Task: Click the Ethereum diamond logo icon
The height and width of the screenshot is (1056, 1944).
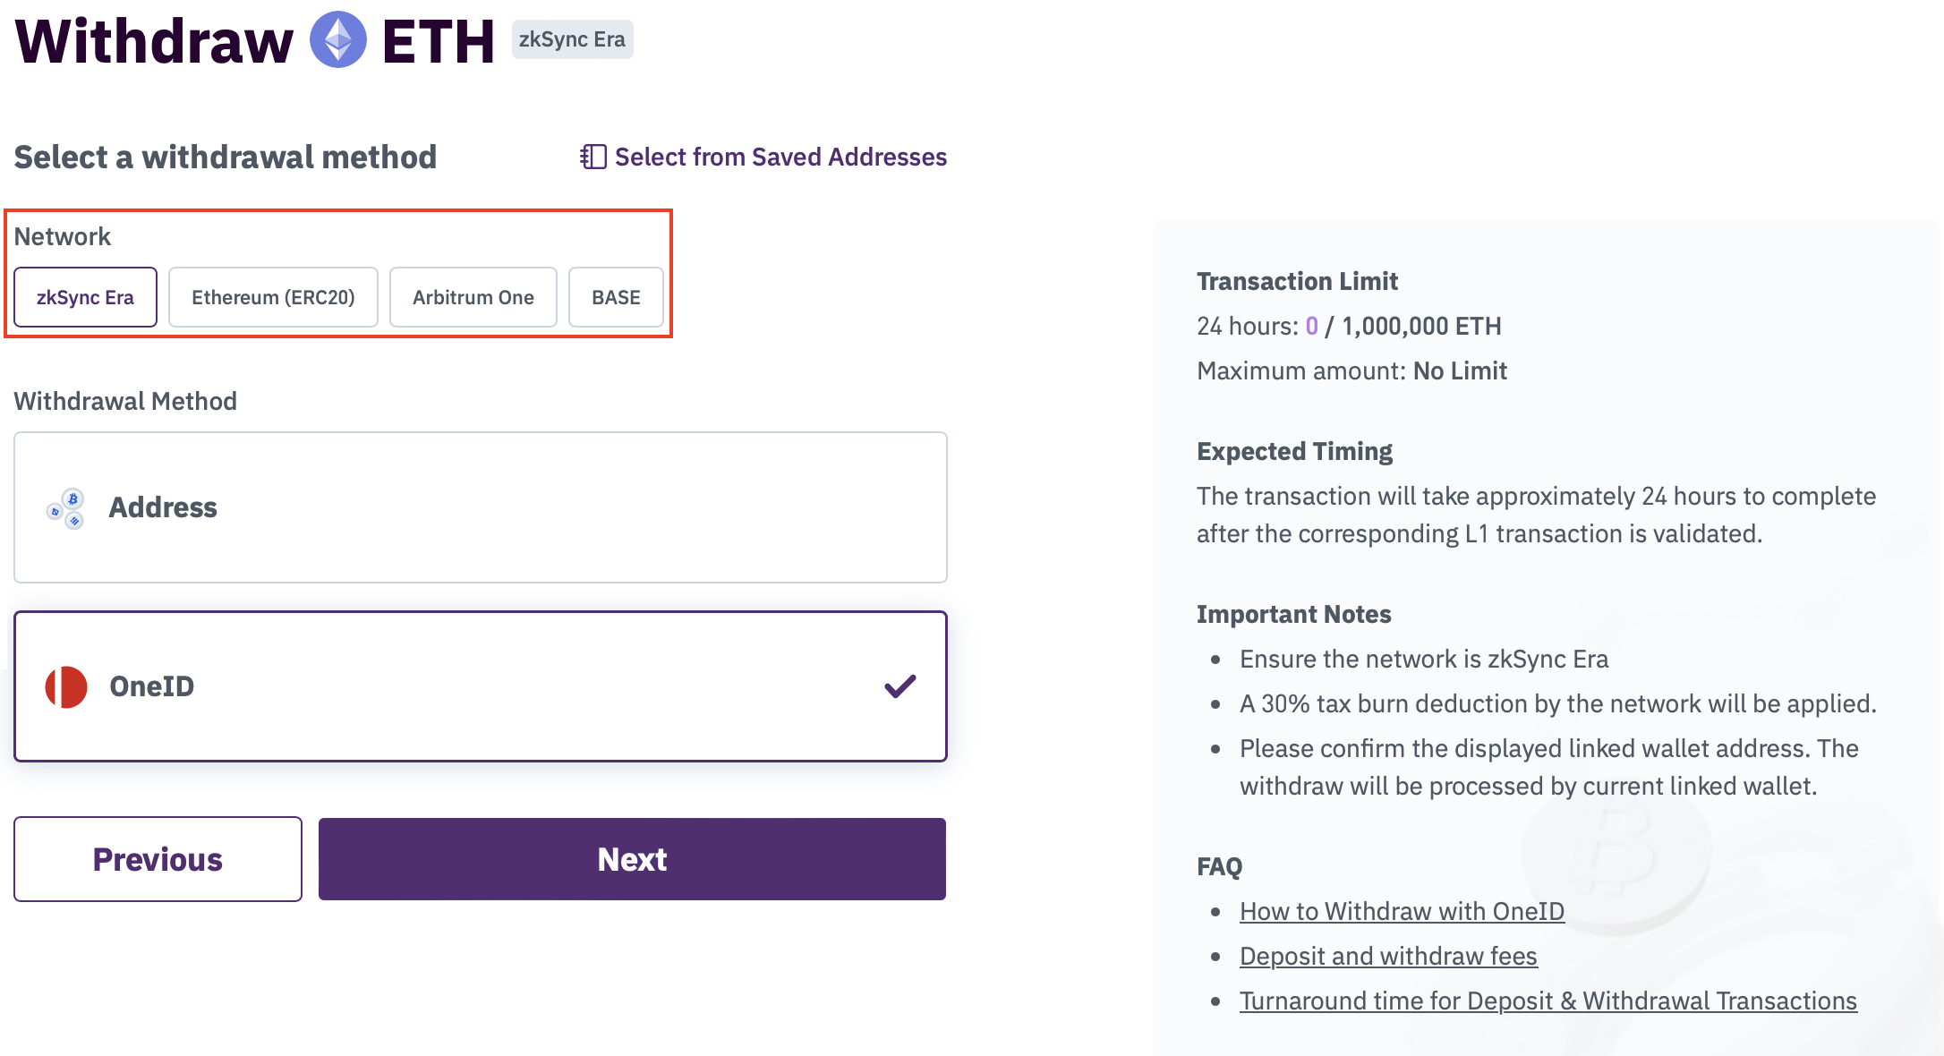Action: tap(338, 40)
